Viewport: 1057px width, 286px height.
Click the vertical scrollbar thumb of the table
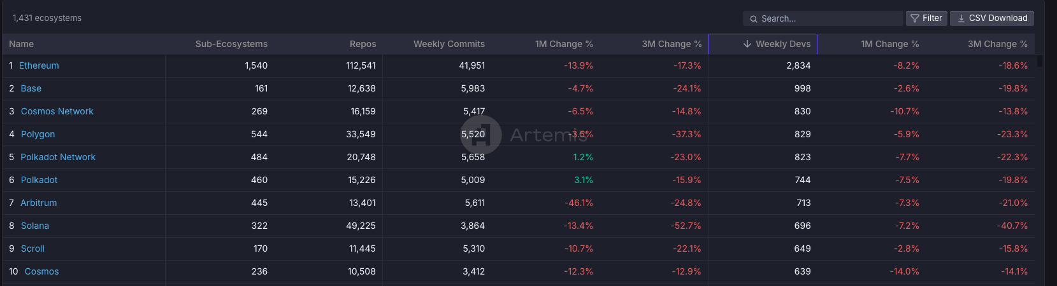1040,61
